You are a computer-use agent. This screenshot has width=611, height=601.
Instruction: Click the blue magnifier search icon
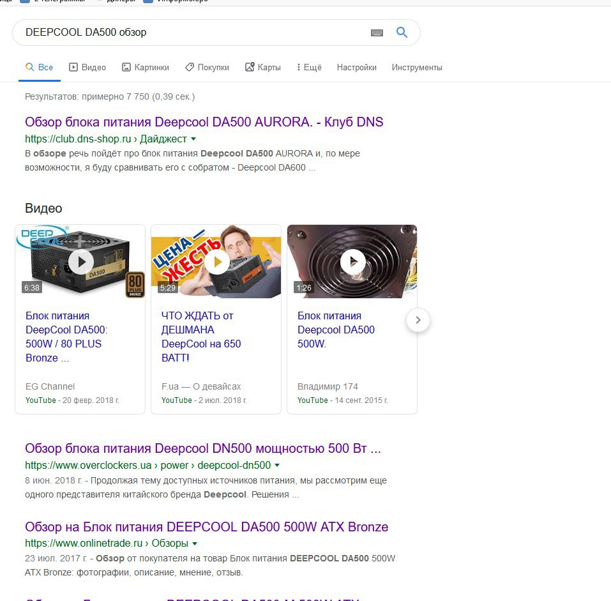402,33
